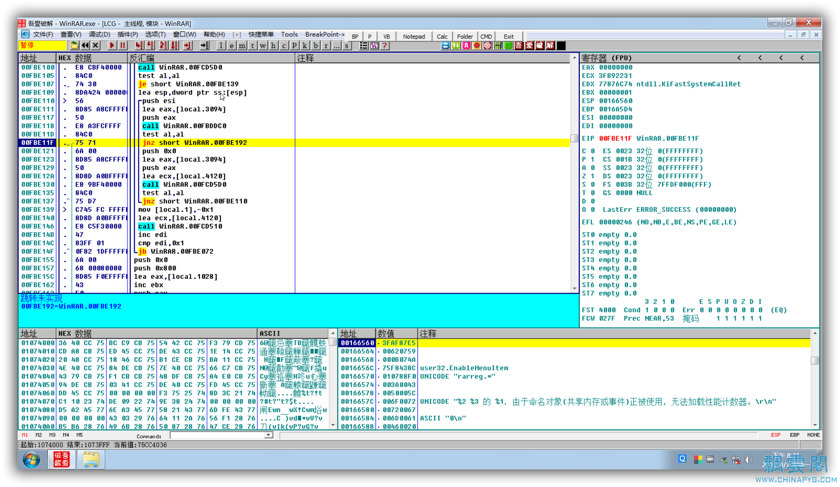Click the file explorer taskbar icon
Image resolution: width=840 pixels, height=487 pixels.
pos(91,459)
